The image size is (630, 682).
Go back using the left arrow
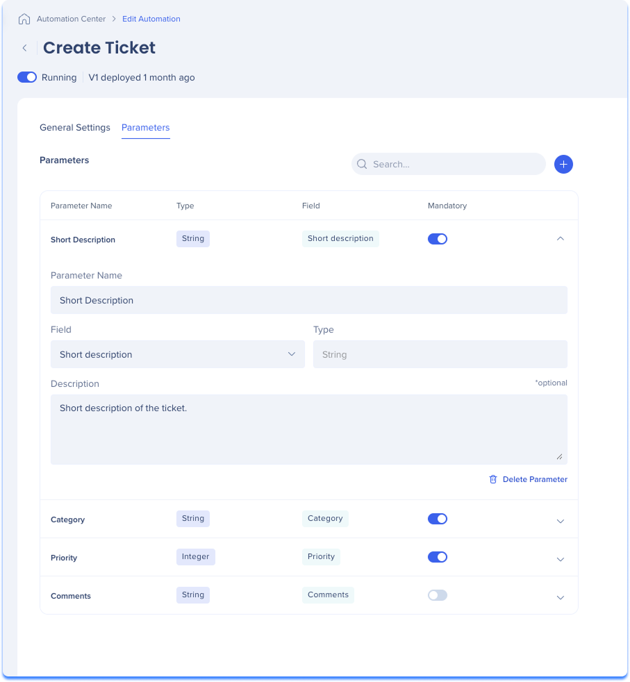pyautogui.click(x=25, y=48)
